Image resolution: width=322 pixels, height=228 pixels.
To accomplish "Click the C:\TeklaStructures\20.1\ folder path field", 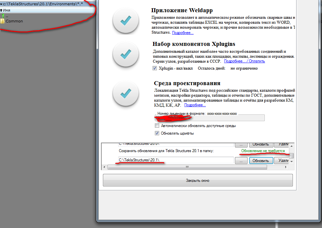I will [x=176, y=160].
